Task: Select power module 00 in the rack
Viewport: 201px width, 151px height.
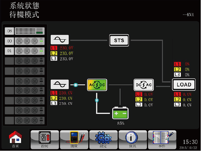Action: point(25,41)
